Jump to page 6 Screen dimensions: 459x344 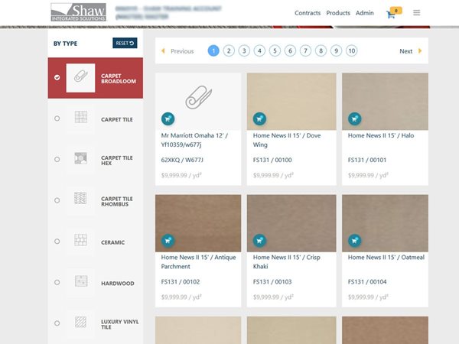point(290,51)
